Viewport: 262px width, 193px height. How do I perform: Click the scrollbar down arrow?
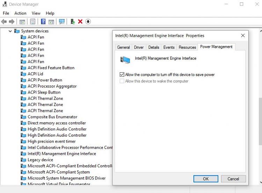coord(261,182)
